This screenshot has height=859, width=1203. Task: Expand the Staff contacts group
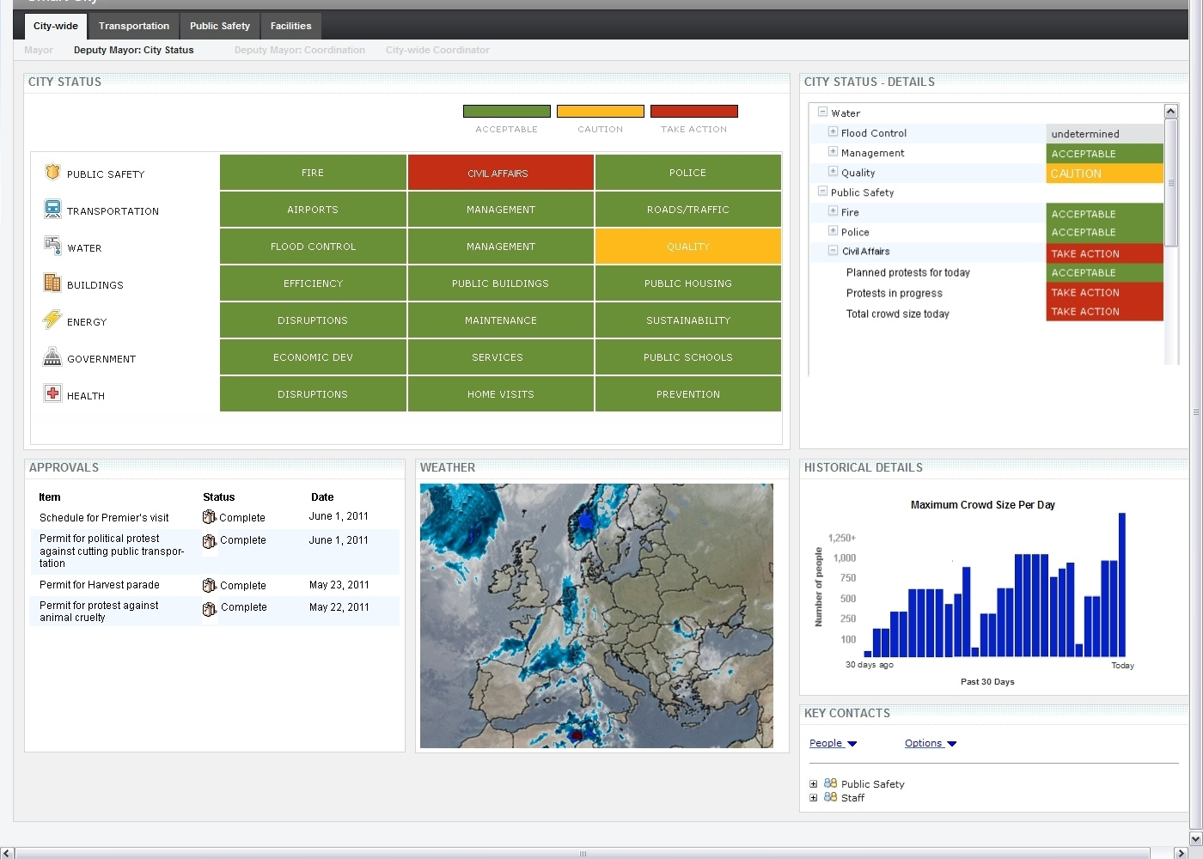(813, 798)
